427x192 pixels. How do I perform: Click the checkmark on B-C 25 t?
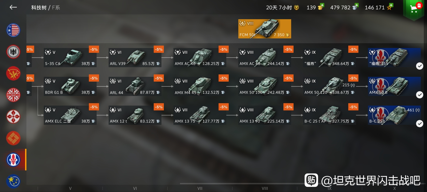click(420, 123)
